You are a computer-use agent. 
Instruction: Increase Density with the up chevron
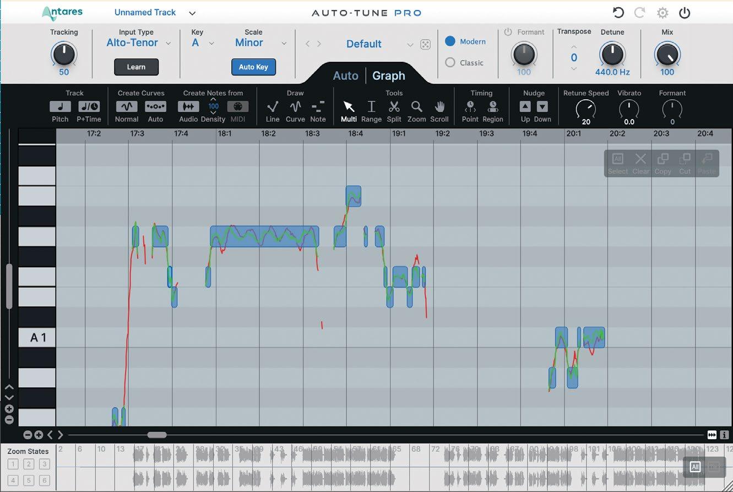pyautogui.click(x=213, y=99)
